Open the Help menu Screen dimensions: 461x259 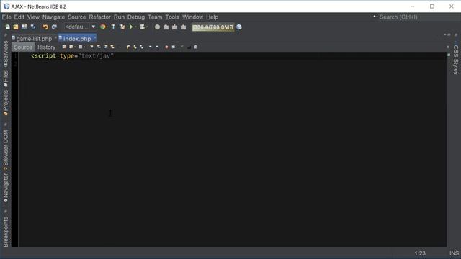coord(212,17)
